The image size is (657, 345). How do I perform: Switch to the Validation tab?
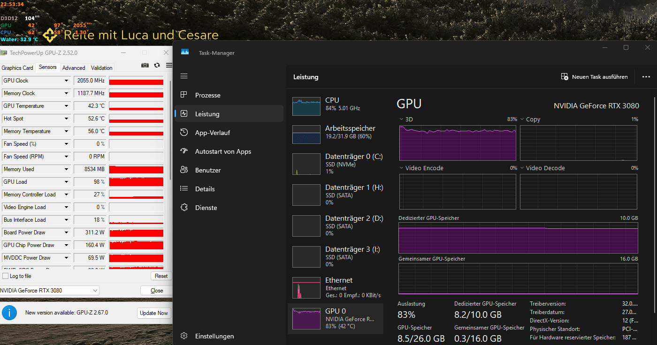(x=102, y=68)
